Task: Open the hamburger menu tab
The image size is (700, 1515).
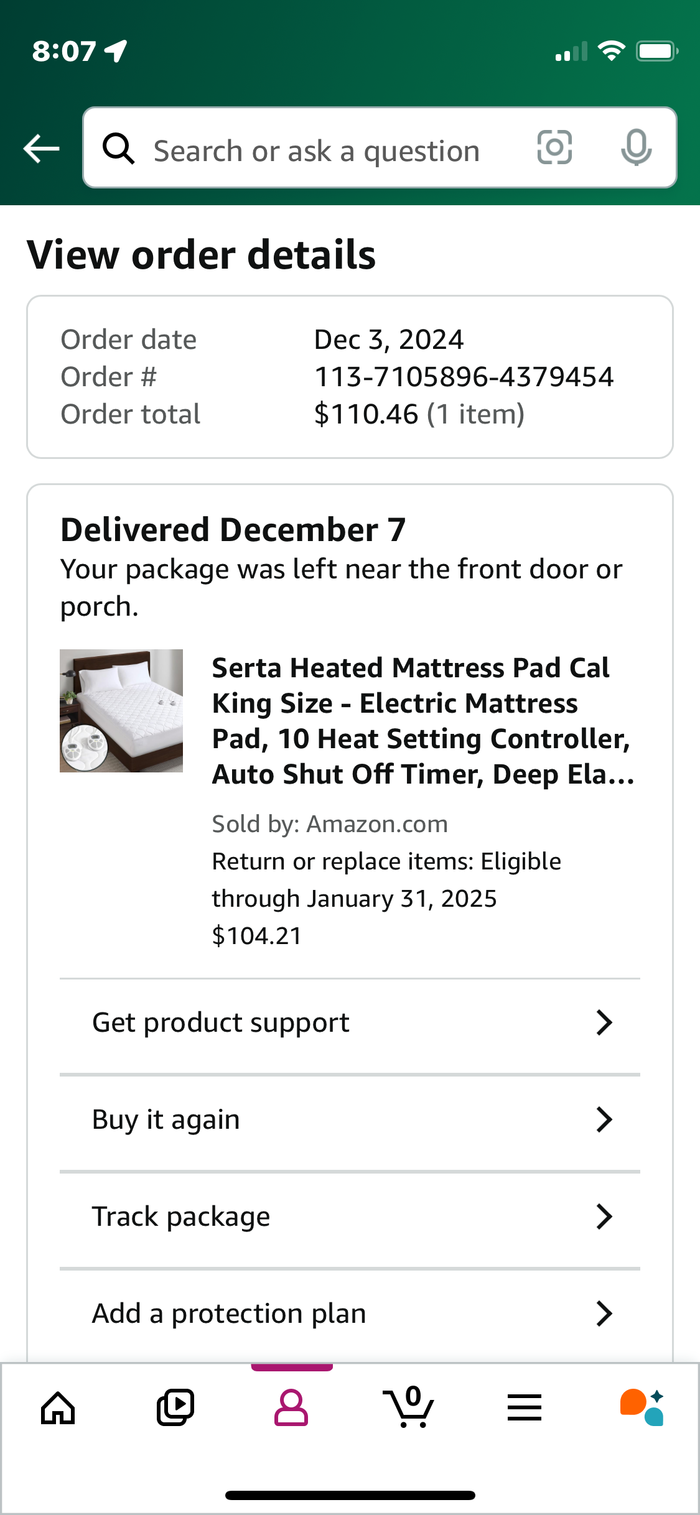Action: click(x=525, y=1407)
